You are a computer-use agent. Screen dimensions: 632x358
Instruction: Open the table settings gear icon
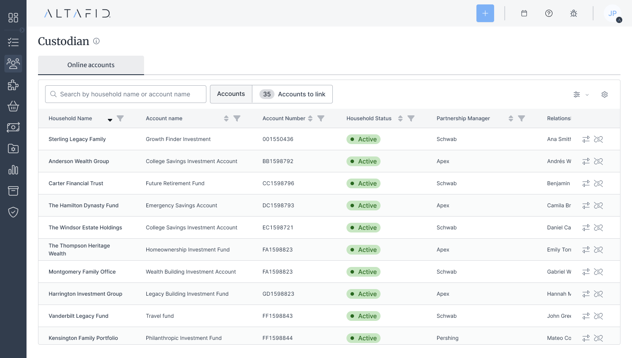click(605, 95)
